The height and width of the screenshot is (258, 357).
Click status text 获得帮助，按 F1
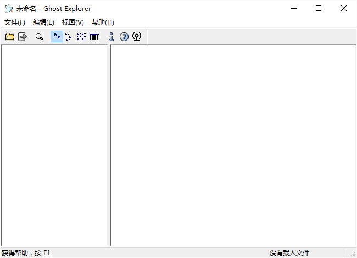tap(26, 253)
